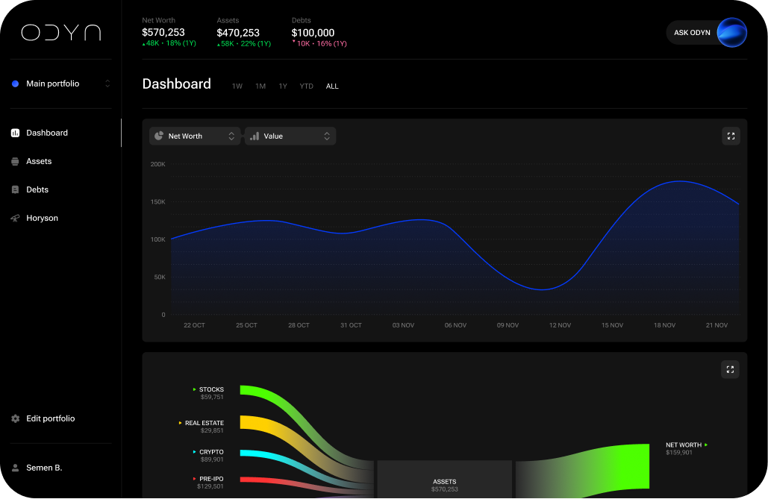Switch to the 1Y time range tab
This screenshot has height=499, width=768.
(x=283, y=86)
